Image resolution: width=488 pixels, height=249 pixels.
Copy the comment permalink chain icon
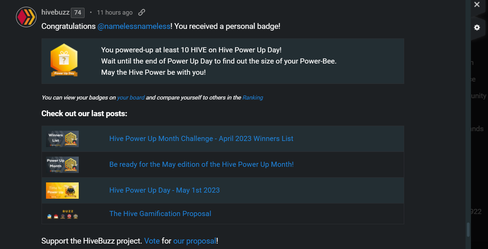[x=142, y=13]
